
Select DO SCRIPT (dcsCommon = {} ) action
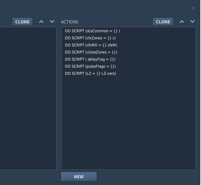129,31
